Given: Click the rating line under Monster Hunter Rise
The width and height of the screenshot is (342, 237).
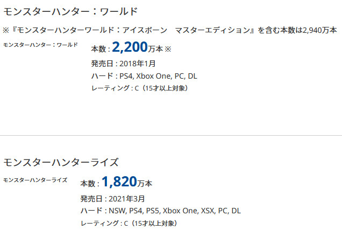Looking at the screenshot, I should 128,223.
